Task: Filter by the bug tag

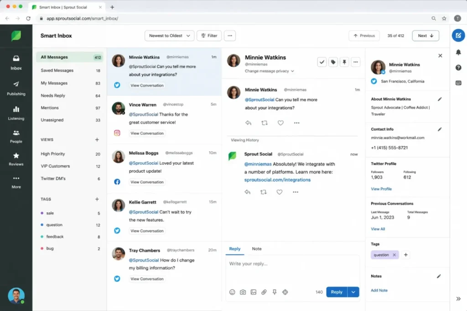Action: (70, 248)
